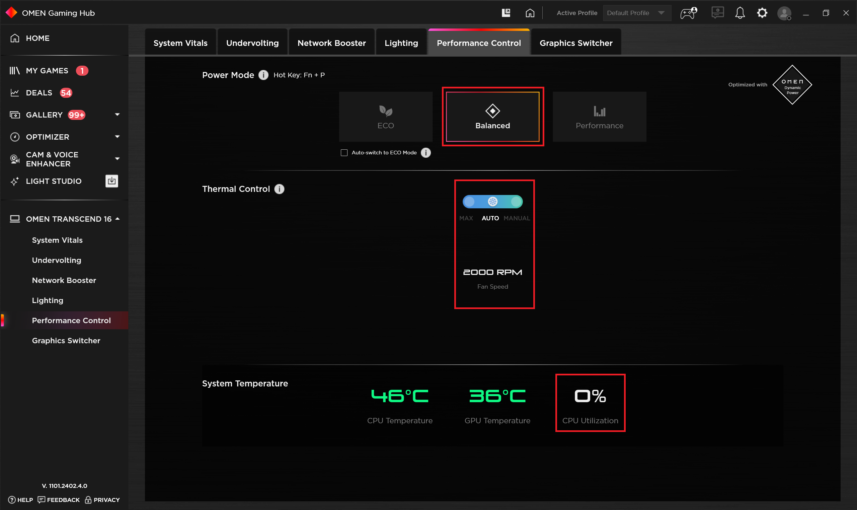This screenshot has height=510, width=857.
Task: Click the Auto-switch to ECO info icon
Action: tap(426, 153)
